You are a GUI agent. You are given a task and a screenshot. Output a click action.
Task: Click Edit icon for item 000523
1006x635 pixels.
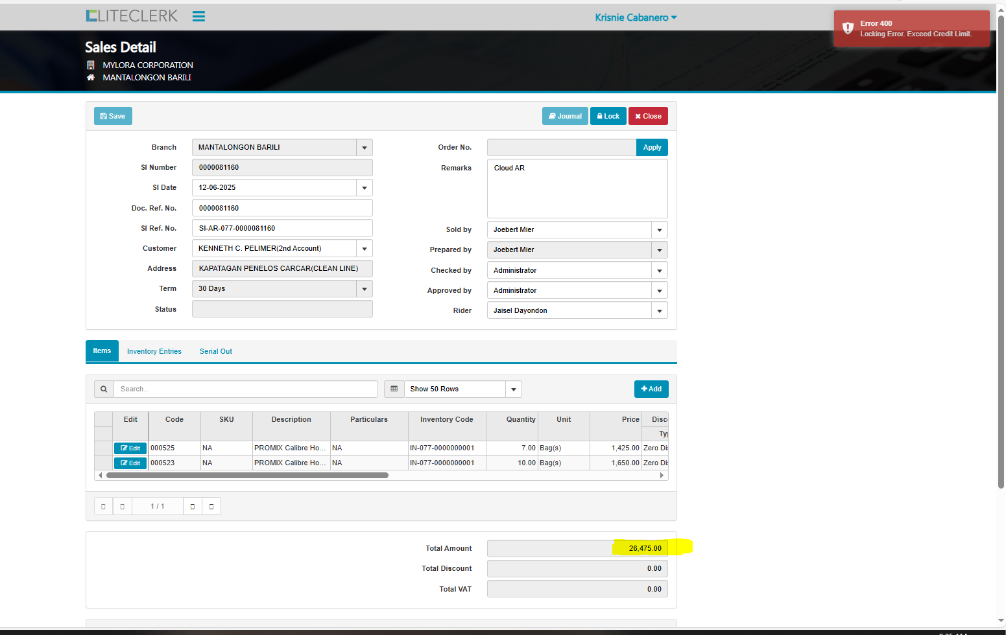click(x=130, y=463)
